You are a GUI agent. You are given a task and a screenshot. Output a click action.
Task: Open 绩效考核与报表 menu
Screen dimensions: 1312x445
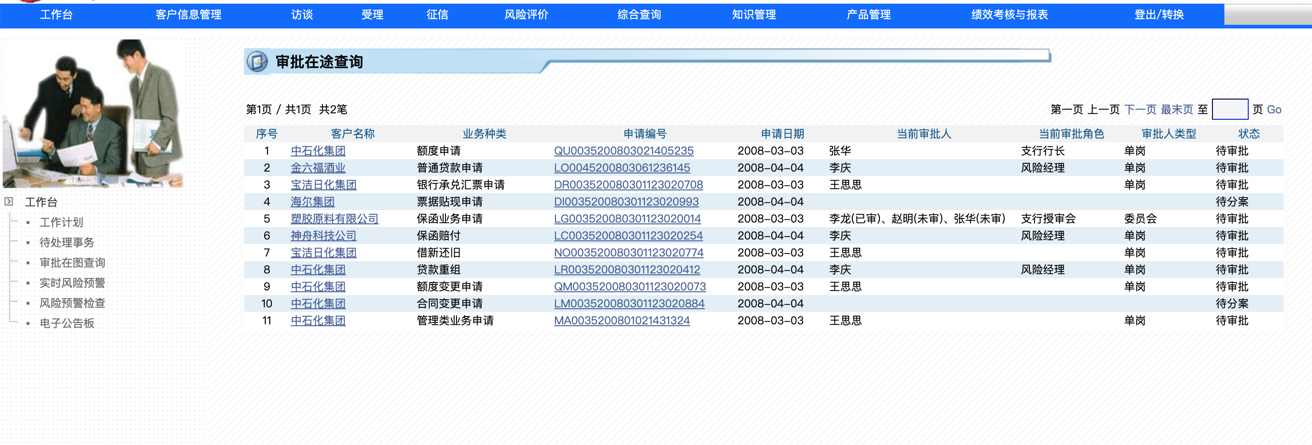(x=1010, y=15)
